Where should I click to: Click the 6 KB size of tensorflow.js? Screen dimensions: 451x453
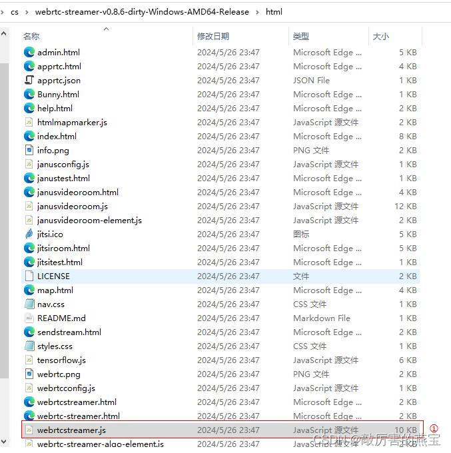(408, 360)
